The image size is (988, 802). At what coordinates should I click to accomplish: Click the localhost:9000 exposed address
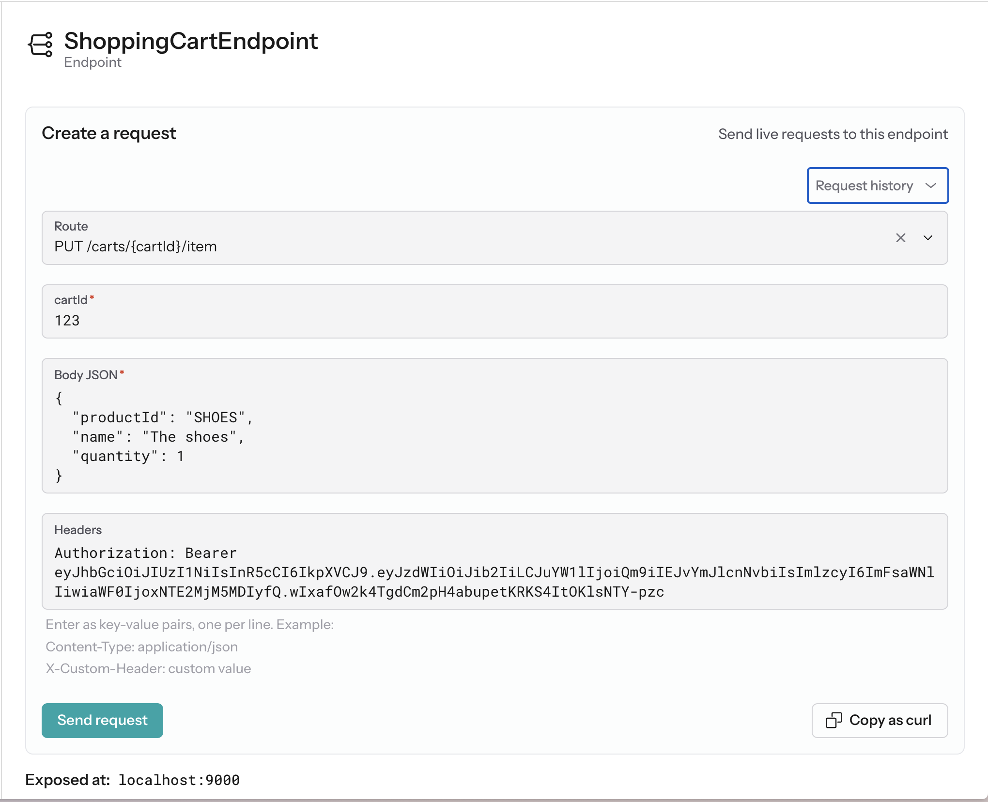pos(179,780)
